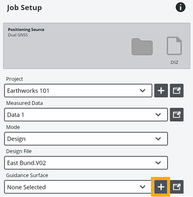Click the folder icon in Positioning Source panel

coord(142,47)
